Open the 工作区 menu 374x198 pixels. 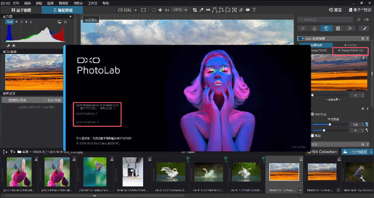[x=93, y=3]
